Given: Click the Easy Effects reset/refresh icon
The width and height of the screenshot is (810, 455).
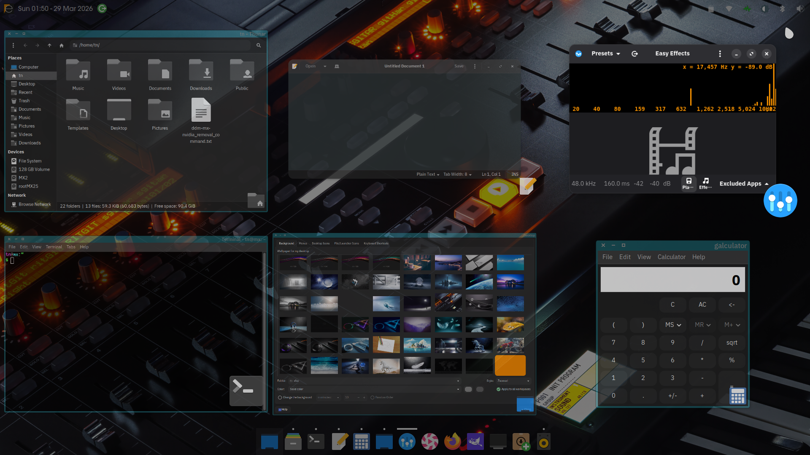Looking at the screenshot, I should tap(634, 54).
